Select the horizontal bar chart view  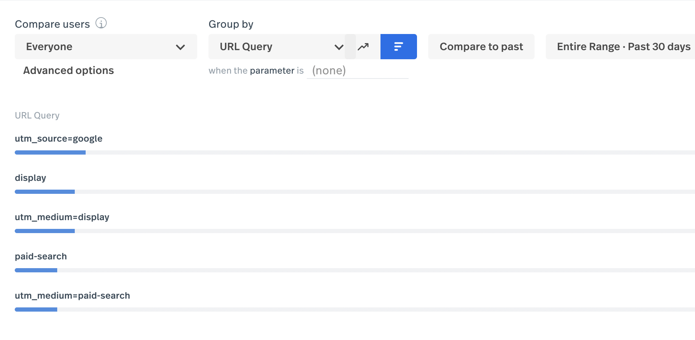398,47
